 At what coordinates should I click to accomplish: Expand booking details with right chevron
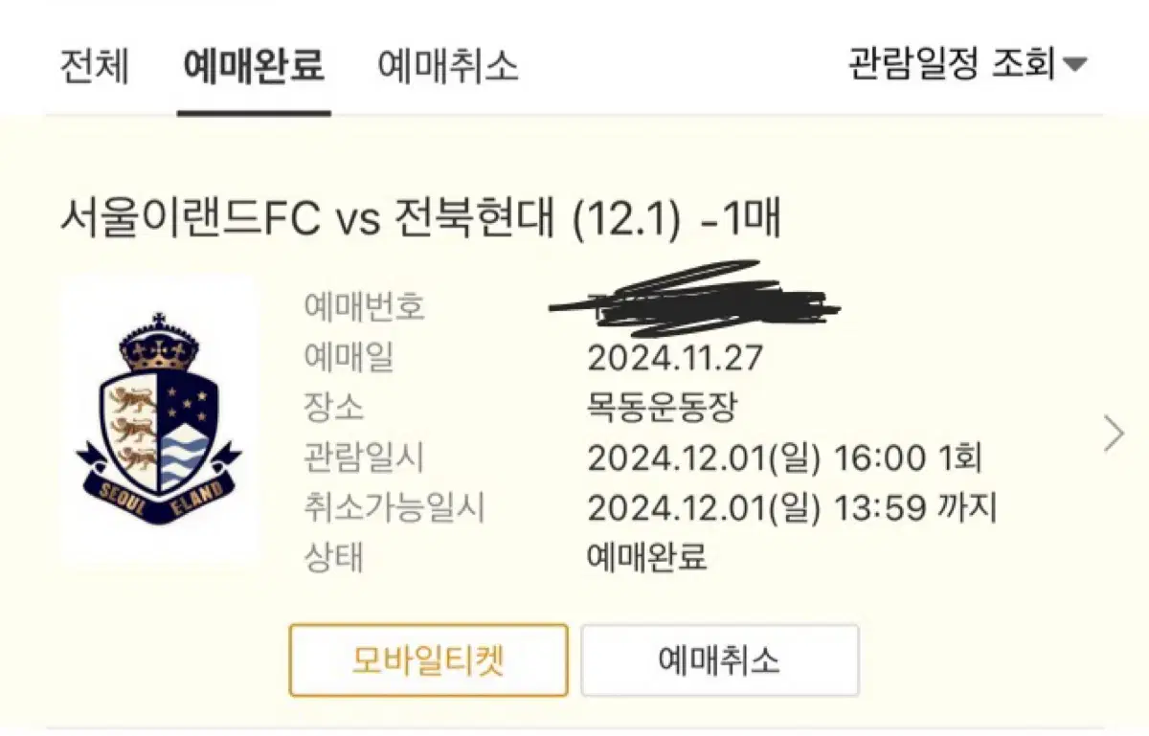click(x=1114, y=434)
